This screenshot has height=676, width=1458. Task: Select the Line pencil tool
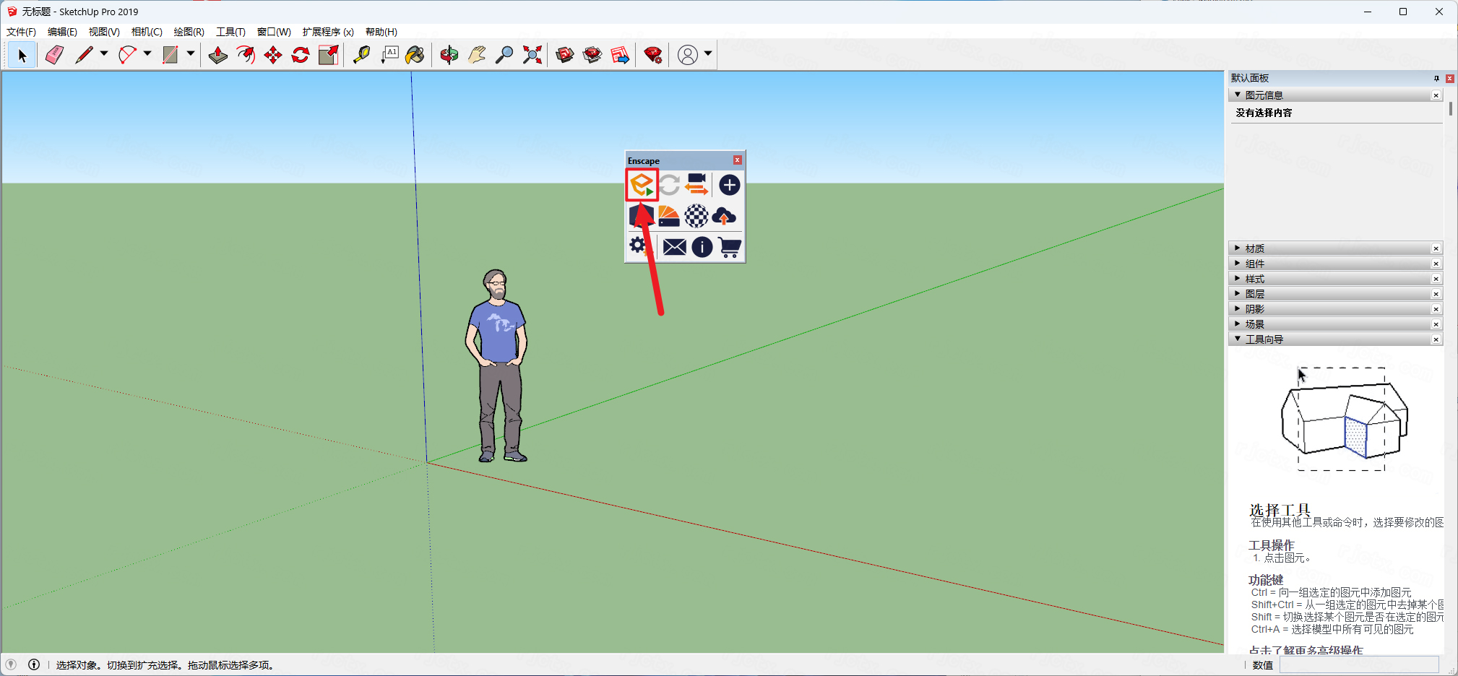pyautogui.click(x=84, y=55)
